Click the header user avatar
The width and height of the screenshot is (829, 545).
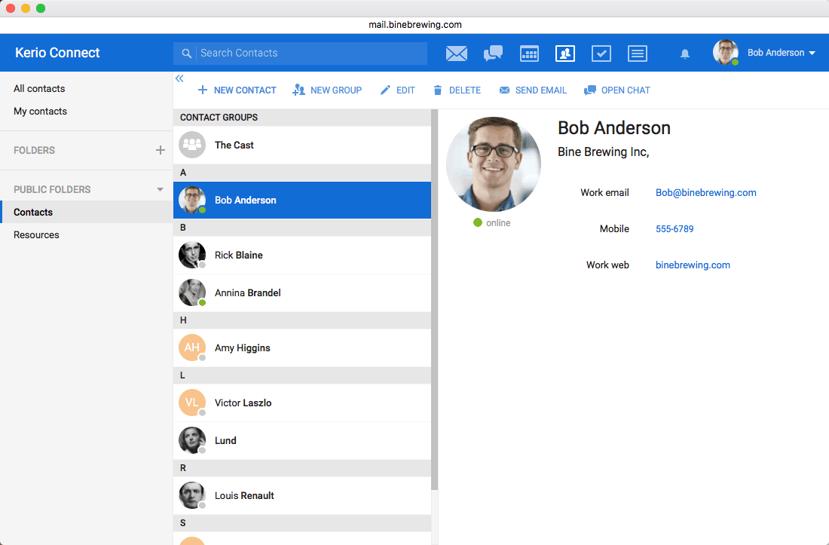coord(725,52)
